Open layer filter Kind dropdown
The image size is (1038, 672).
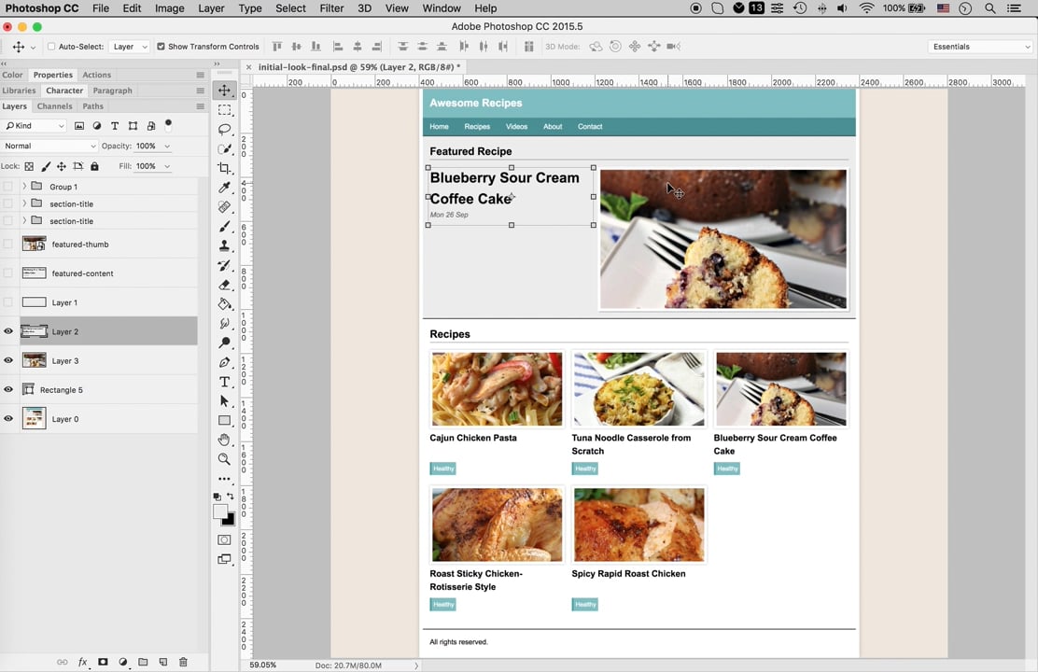35,126
